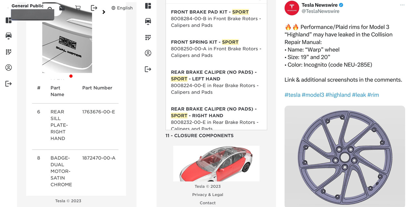The width and height of the screenshot is (413, 207).
Task: Click the #highland hashtag in the tweet
Action: (338, 95)
